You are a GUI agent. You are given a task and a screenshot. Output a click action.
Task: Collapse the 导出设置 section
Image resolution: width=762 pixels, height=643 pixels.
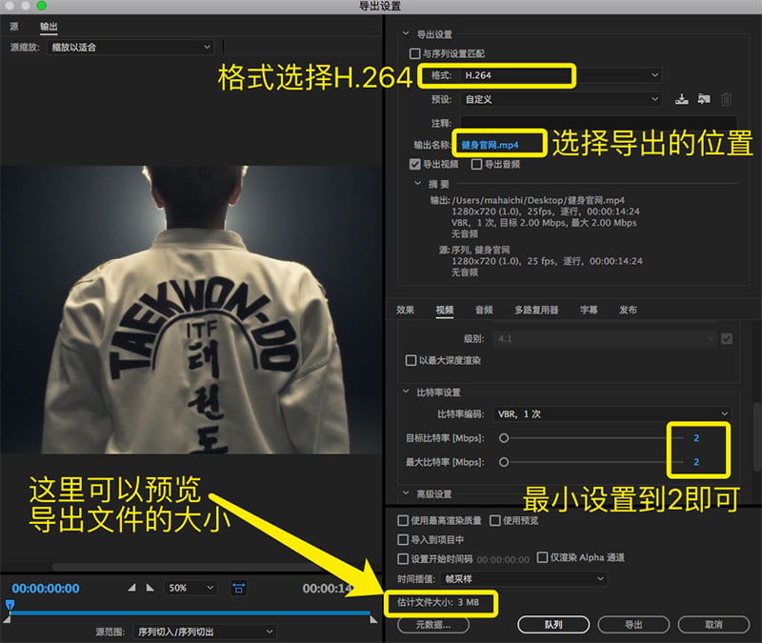(x=406, y=34)
